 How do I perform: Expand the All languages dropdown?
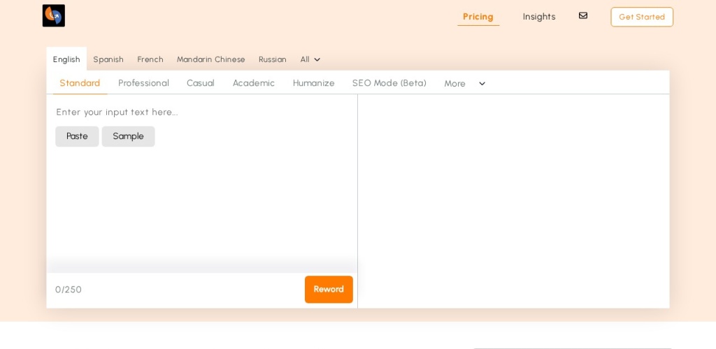tap(310, 59)
